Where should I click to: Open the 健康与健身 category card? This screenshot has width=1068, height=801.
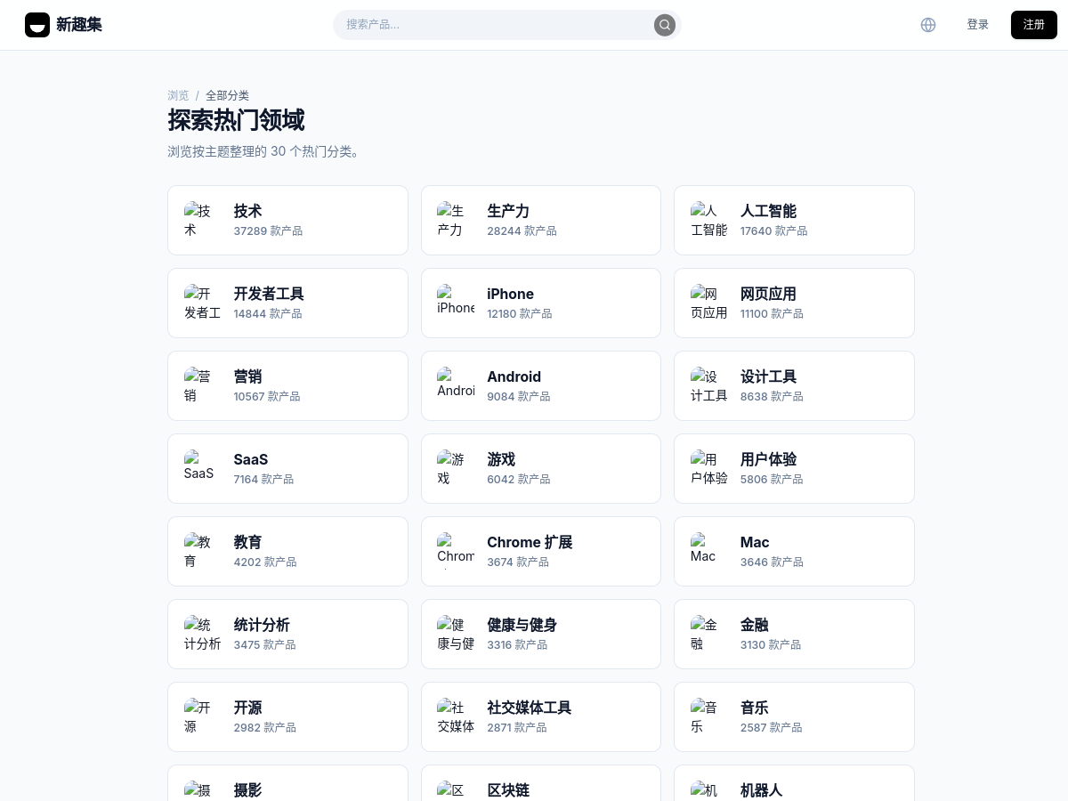pyautogui.click(x=541, y=634)
